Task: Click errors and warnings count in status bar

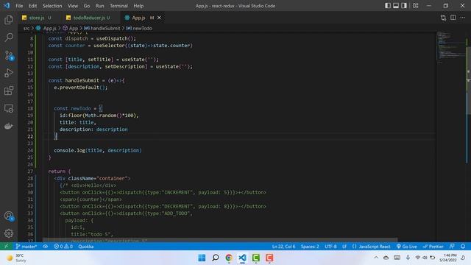Action: pyautogui.click(x=63, y=247)
